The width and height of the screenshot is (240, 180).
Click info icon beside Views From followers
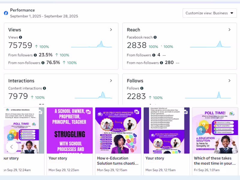tap(35, 55)
